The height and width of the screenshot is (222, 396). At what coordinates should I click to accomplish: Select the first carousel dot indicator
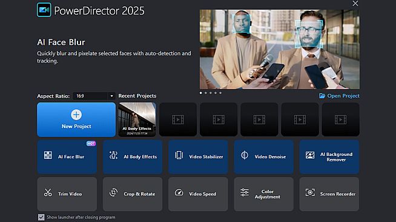point(201,93)
